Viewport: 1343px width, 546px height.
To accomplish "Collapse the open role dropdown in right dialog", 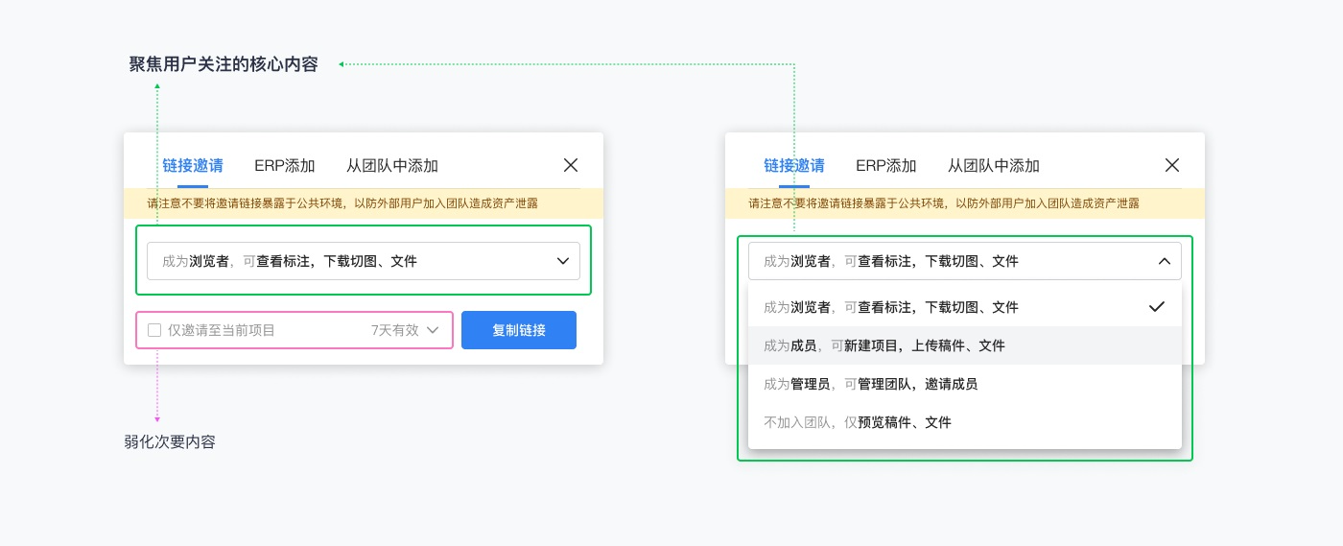I will click(x=965, y=261).
